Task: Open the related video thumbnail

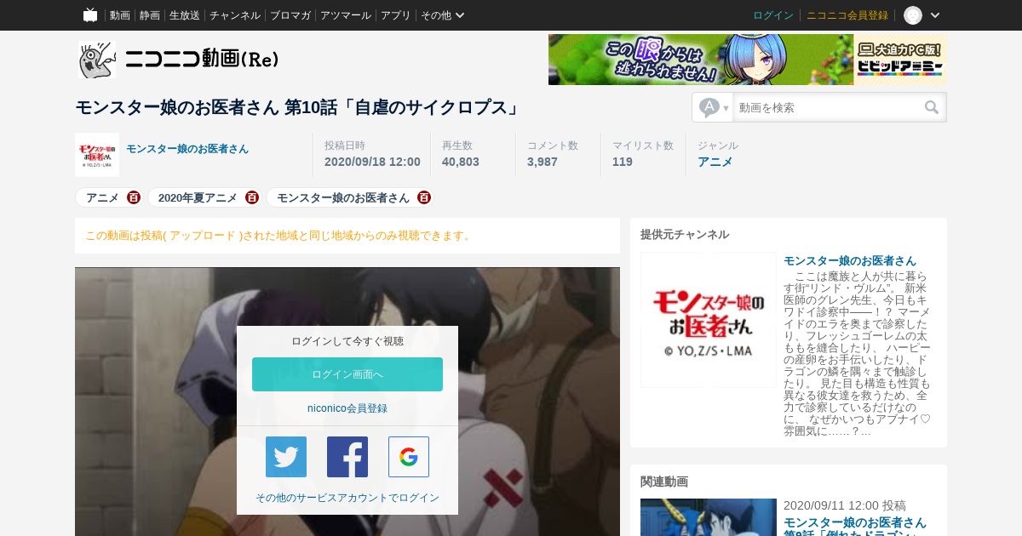Action: point(709,517)
